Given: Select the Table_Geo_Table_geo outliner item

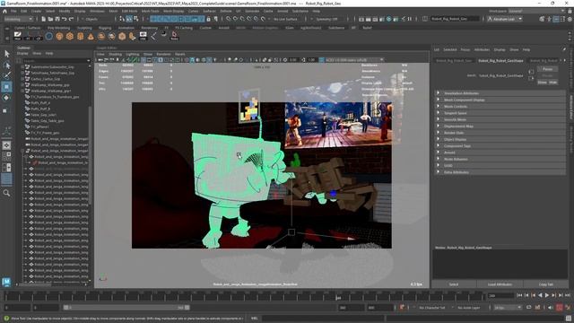Looking at the screenshot, I should 48,121.
